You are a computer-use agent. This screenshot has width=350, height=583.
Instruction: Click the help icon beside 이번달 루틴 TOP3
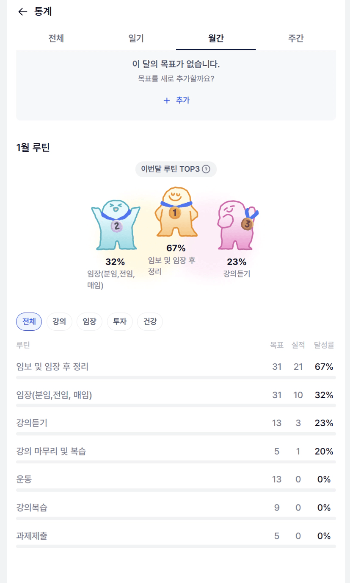coord(206,169)
